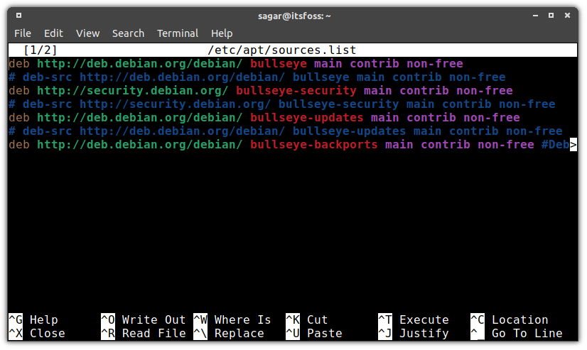
Task: Minimize the terminal window
Action: click(x=535, y=16)
